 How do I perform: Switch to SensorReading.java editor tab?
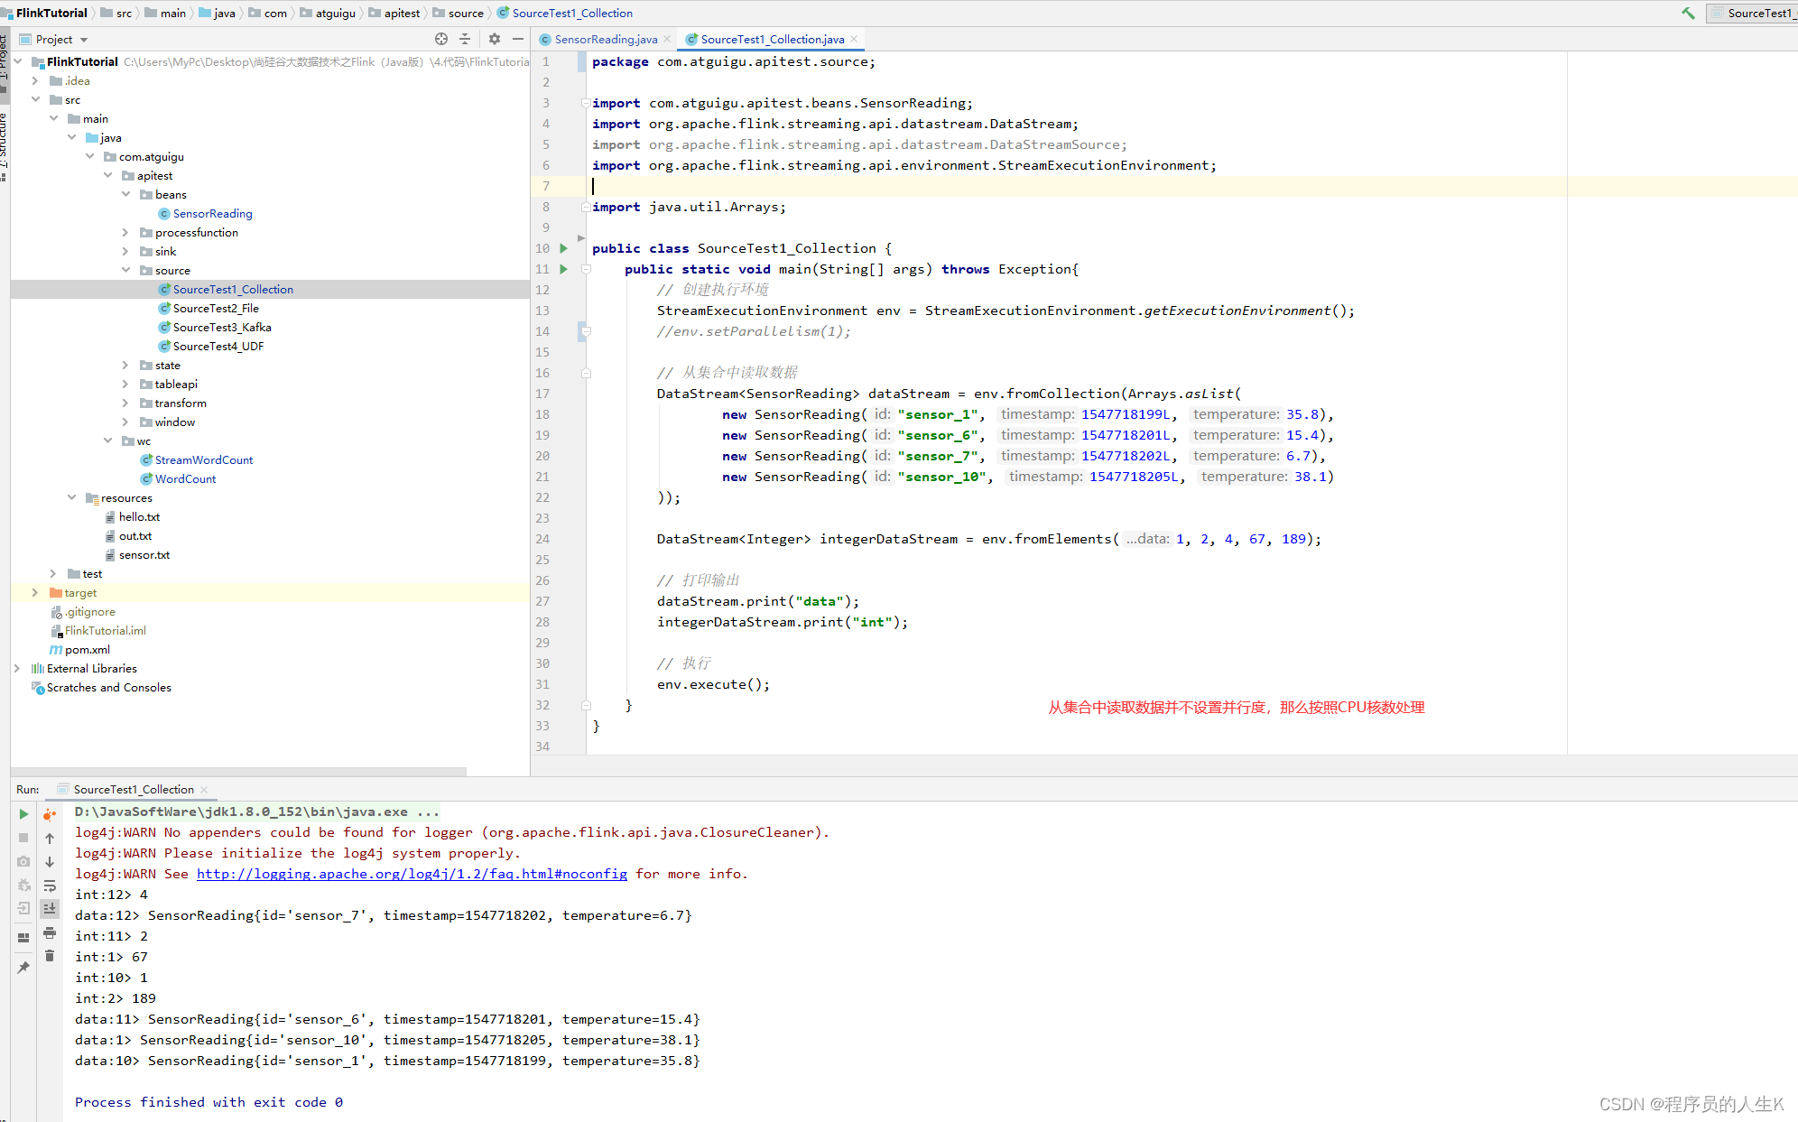[605, 39]
